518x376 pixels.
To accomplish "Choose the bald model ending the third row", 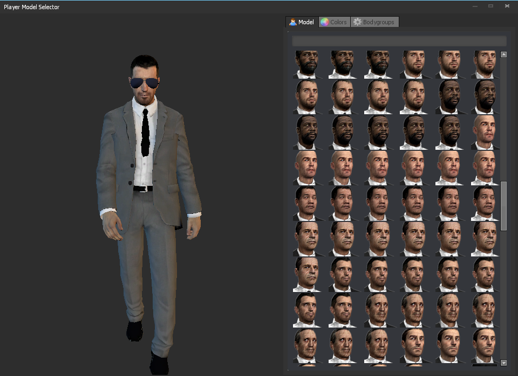I will pos(486,133).
